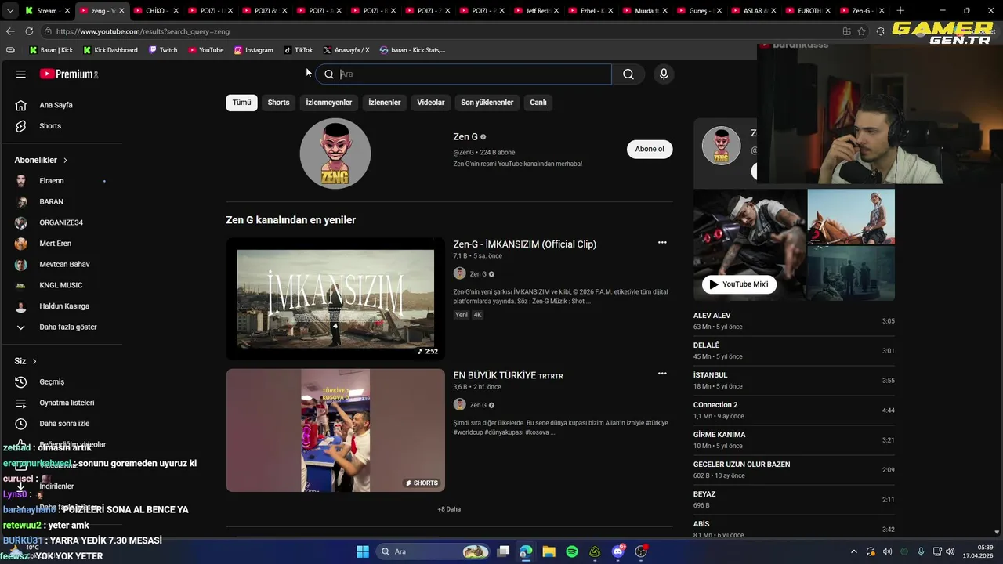
Task: Click the magnifier search submit button
Action: pos(628,74)
